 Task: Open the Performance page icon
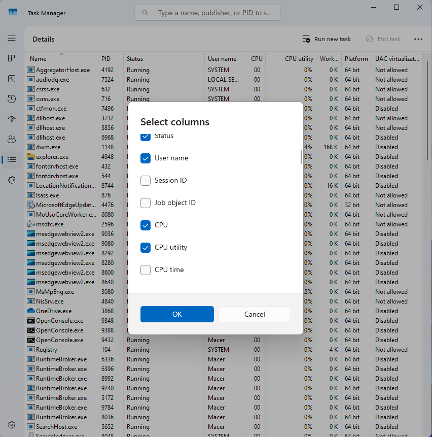click(x=12, y=79)
